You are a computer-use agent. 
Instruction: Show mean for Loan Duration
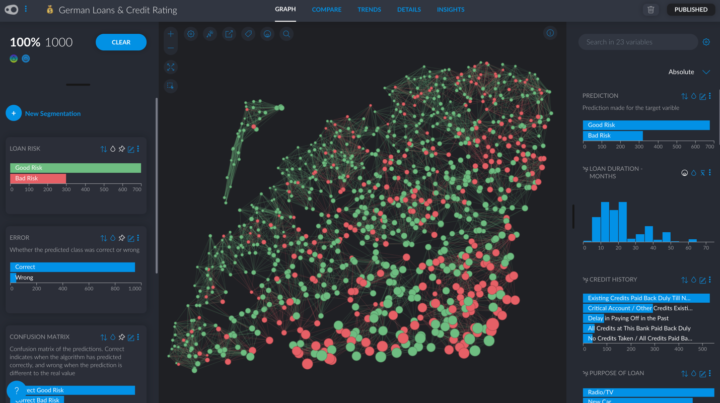click(x=702, y=173)
